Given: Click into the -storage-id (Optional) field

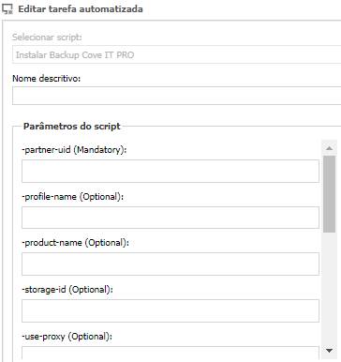Looking at the screenshot, I should 170,310.
